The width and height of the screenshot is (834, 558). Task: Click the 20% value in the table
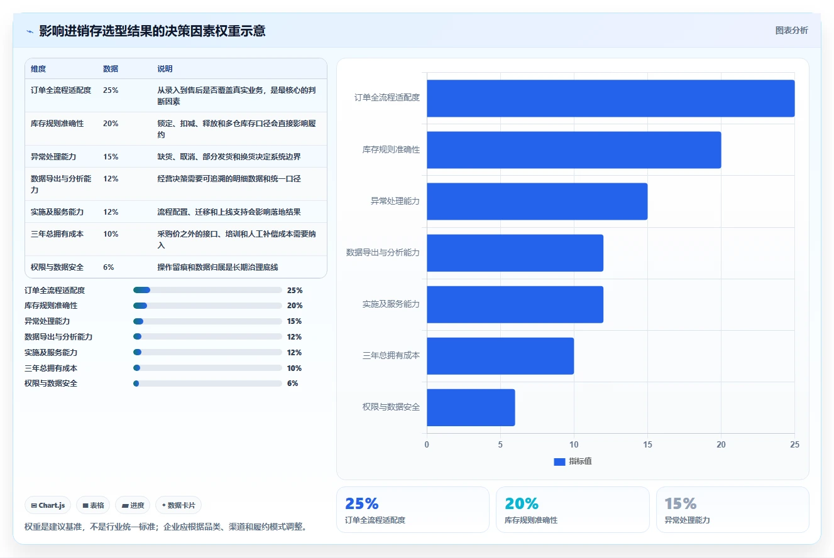(x=111, y=124)
